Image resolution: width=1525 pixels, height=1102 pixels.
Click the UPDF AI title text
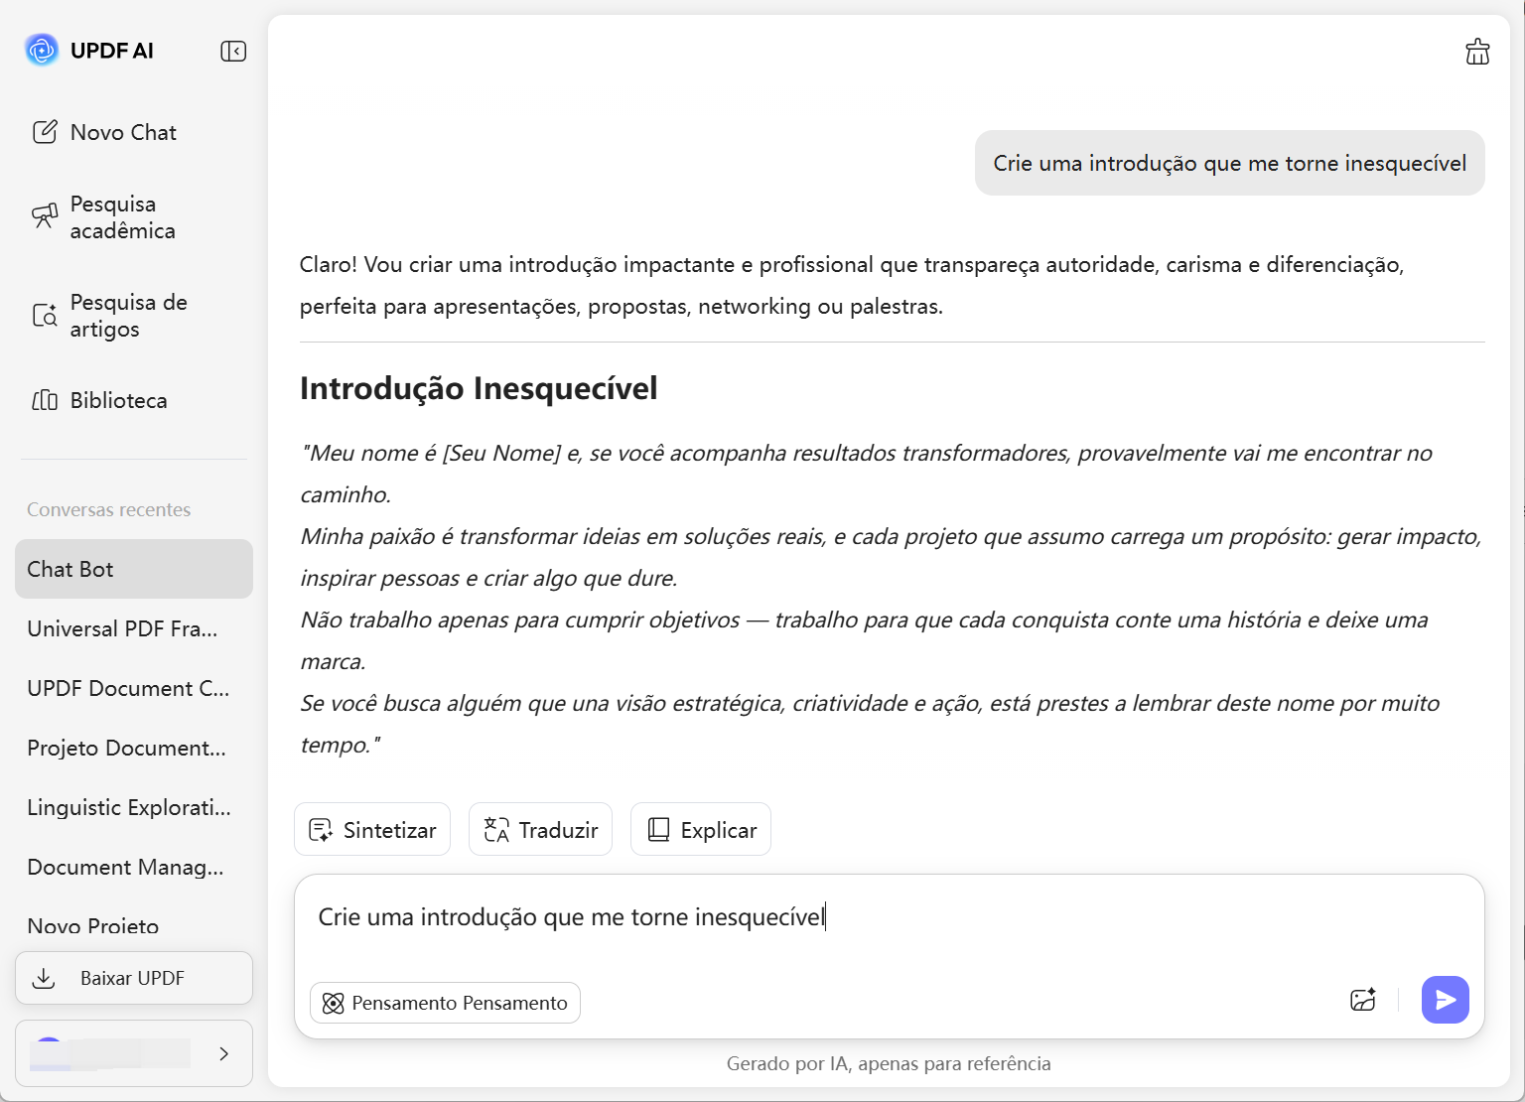pos(112,51)
